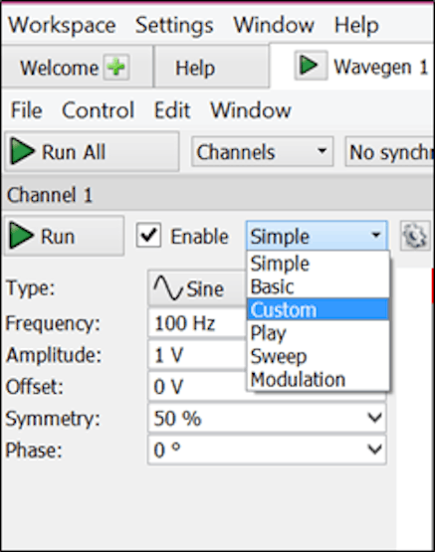Pick the Basic mode option
The width and height of the screenshot is (435, 552).
[x=319, y=286]
